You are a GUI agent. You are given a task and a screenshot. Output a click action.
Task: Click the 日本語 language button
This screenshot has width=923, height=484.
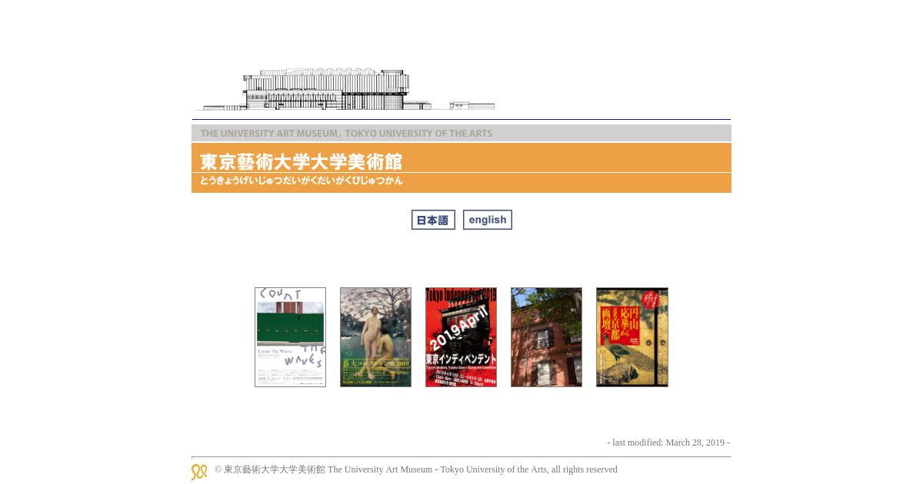[433, 220]
